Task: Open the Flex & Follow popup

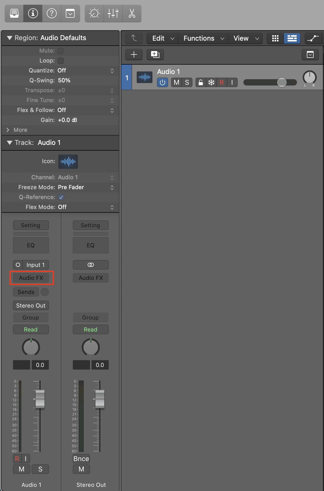Action: [86, 110]
